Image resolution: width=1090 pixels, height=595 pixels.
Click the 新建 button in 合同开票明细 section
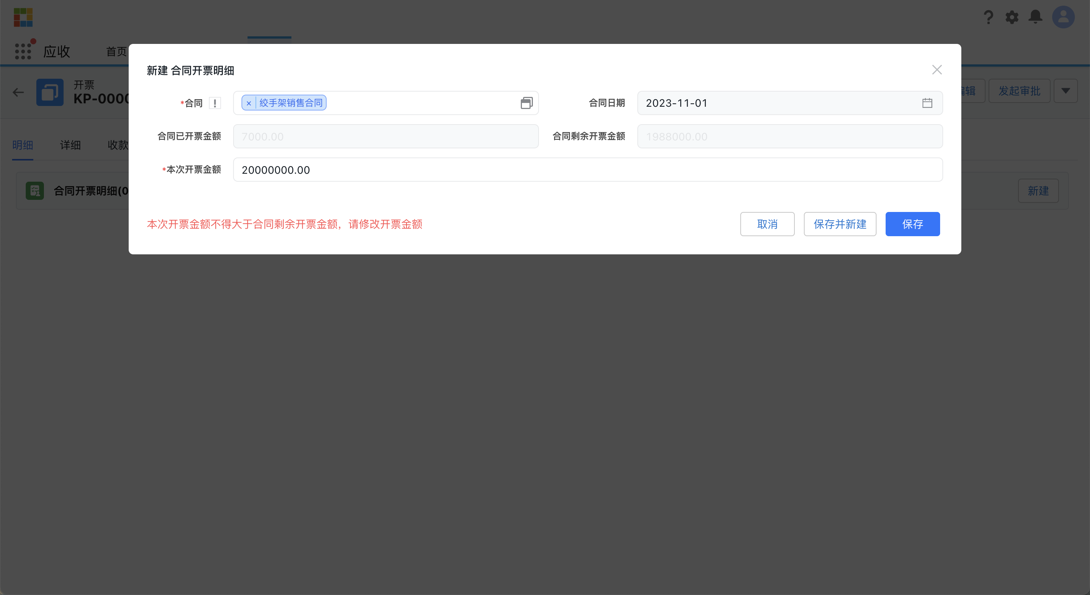1039,191
